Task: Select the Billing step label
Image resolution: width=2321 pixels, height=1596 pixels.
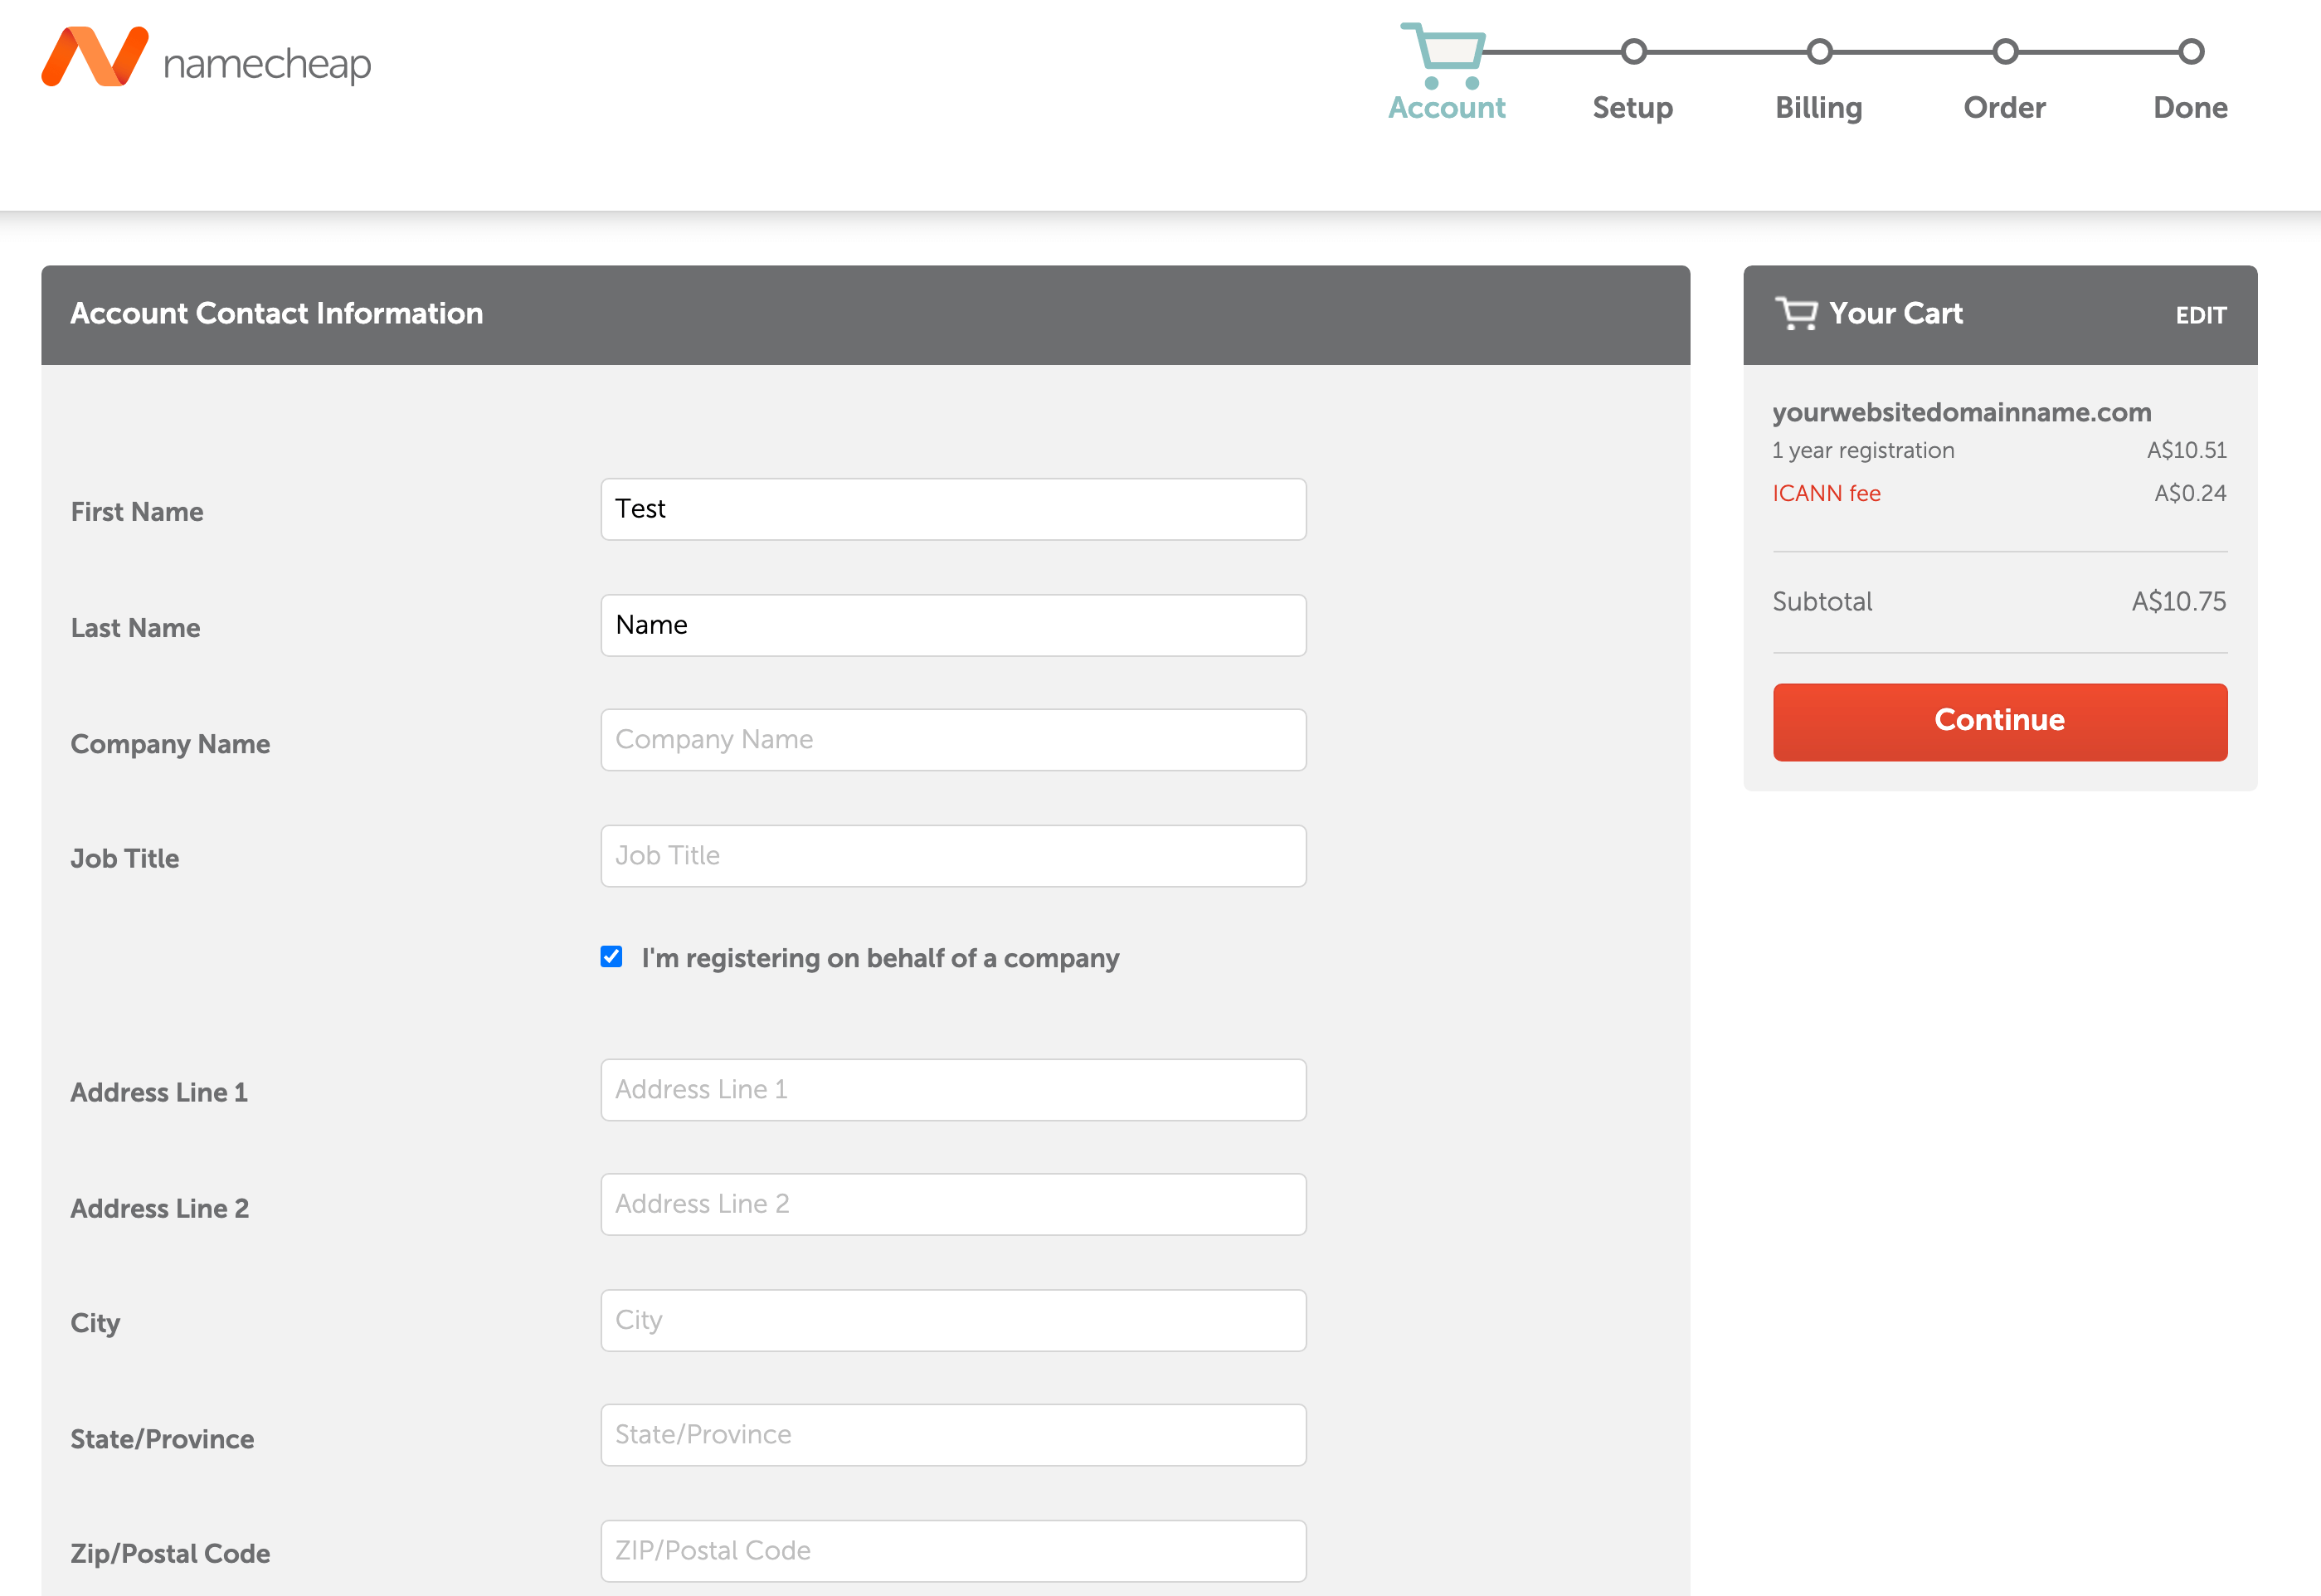Action: 1818,108
